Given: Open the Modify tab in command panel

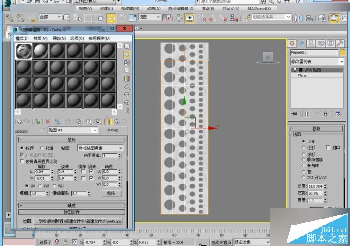Looking at the screenshot, I should coord(301,43).
